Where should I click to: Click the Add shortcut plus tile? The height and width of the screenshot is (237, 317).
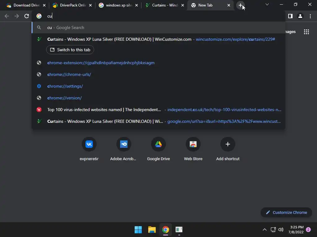click(x=228, y=144)
